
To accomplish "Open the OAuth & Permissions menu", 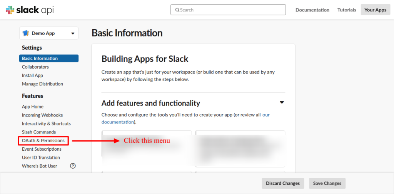I will click(x=43, y=141).
